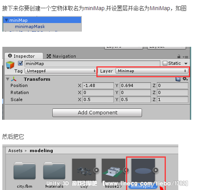Expand the minimapMask asset arrow
This screenshot has width=206, height=190.
(156, 170)
